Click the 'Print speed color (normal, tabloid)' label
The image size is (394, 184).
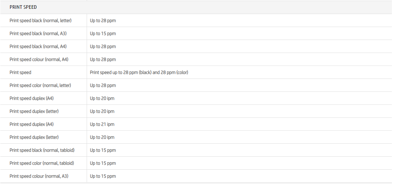click(x=42, y=163)
